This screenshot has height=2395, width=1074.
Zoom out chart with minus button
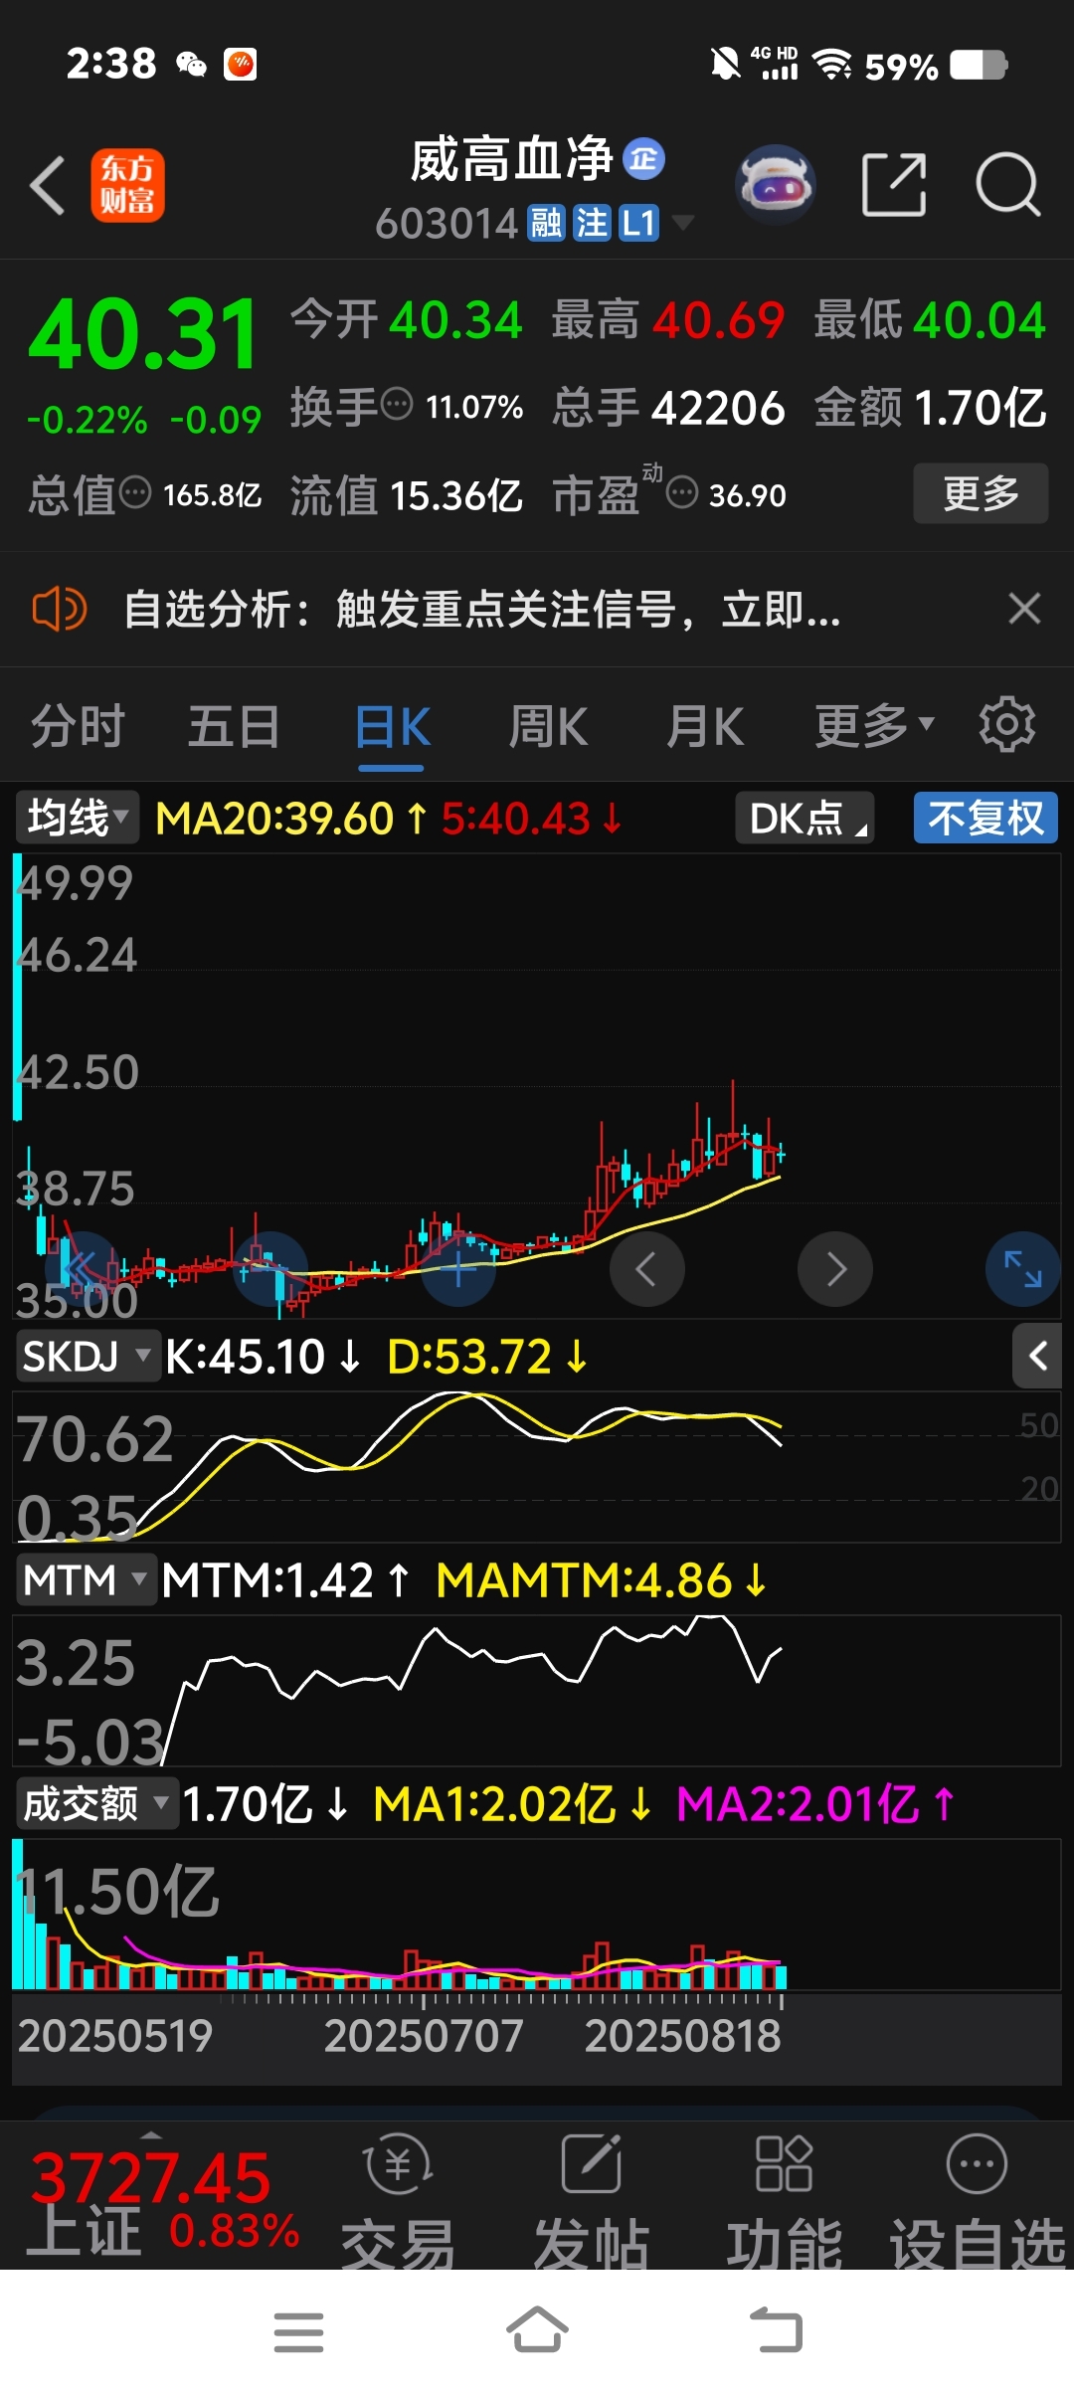click(x=270, y=1269)
